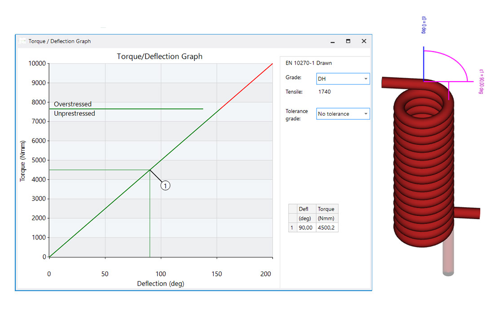The height and width of the screenshot is (323, 485).
Task: Expand the Tolerance grade dropdown
Action: (343, 114)
